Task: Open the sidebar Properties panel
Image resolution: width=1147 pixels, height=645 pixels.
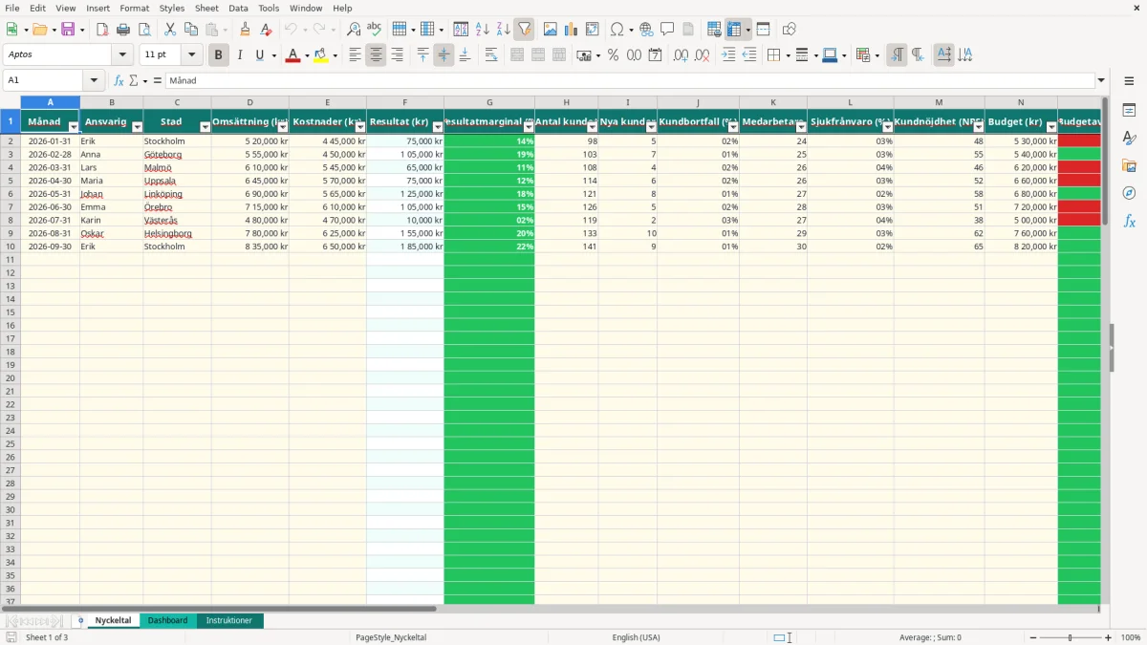Action: coord(1129,111)
